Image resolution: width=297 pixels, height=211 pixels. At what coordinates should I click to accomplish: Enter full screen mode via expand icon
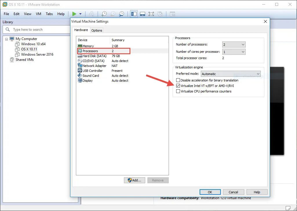click(151, 14)
